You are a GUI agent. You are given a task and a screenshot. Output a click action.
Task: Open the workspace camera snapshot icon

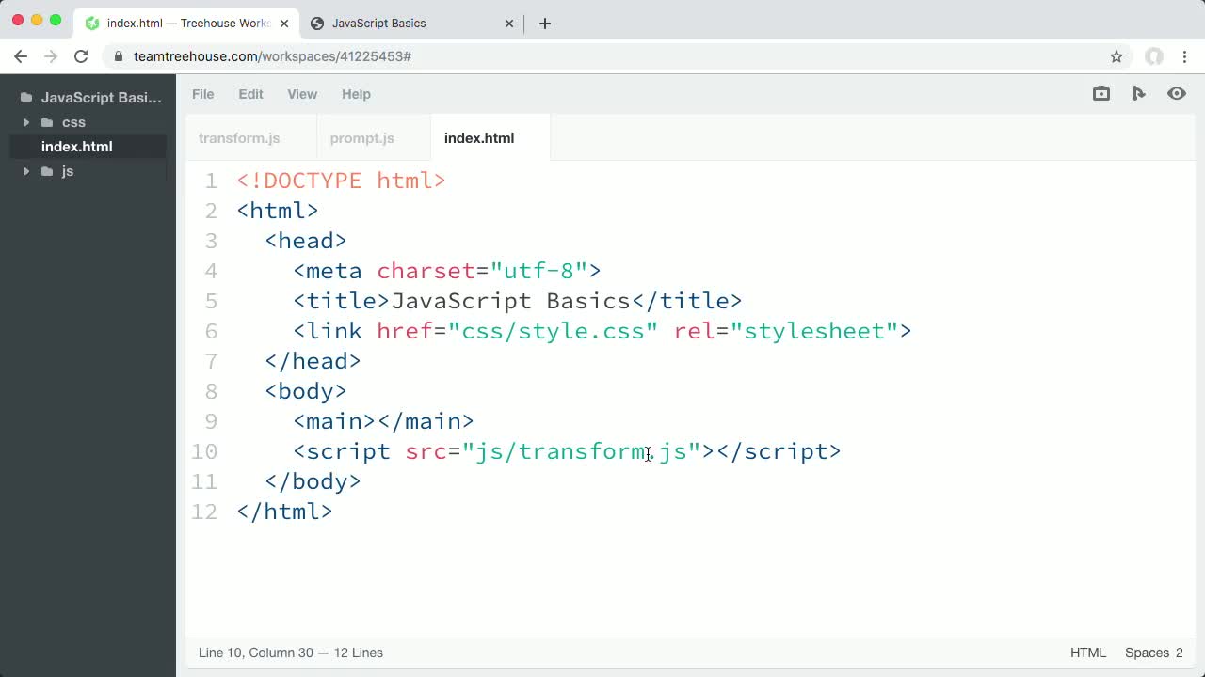click(1101, 93)
